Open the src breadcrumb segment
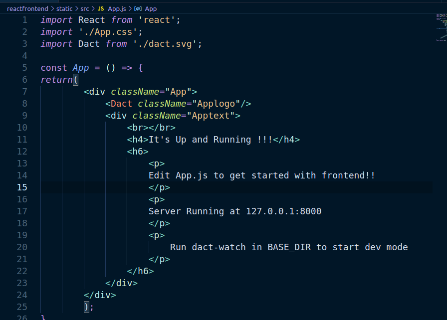This screenshot has width=447, height=320. click(x=85, y=9)
